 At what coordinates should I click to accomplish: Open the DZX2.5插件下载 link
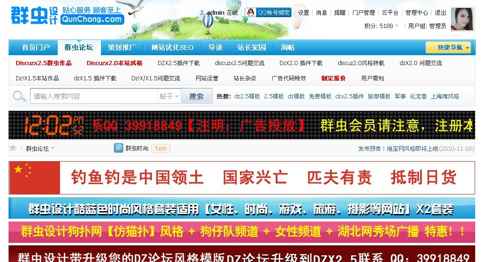coord(179,63)
